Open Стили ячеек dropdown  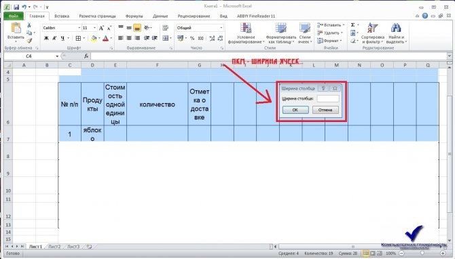(305, 33)
